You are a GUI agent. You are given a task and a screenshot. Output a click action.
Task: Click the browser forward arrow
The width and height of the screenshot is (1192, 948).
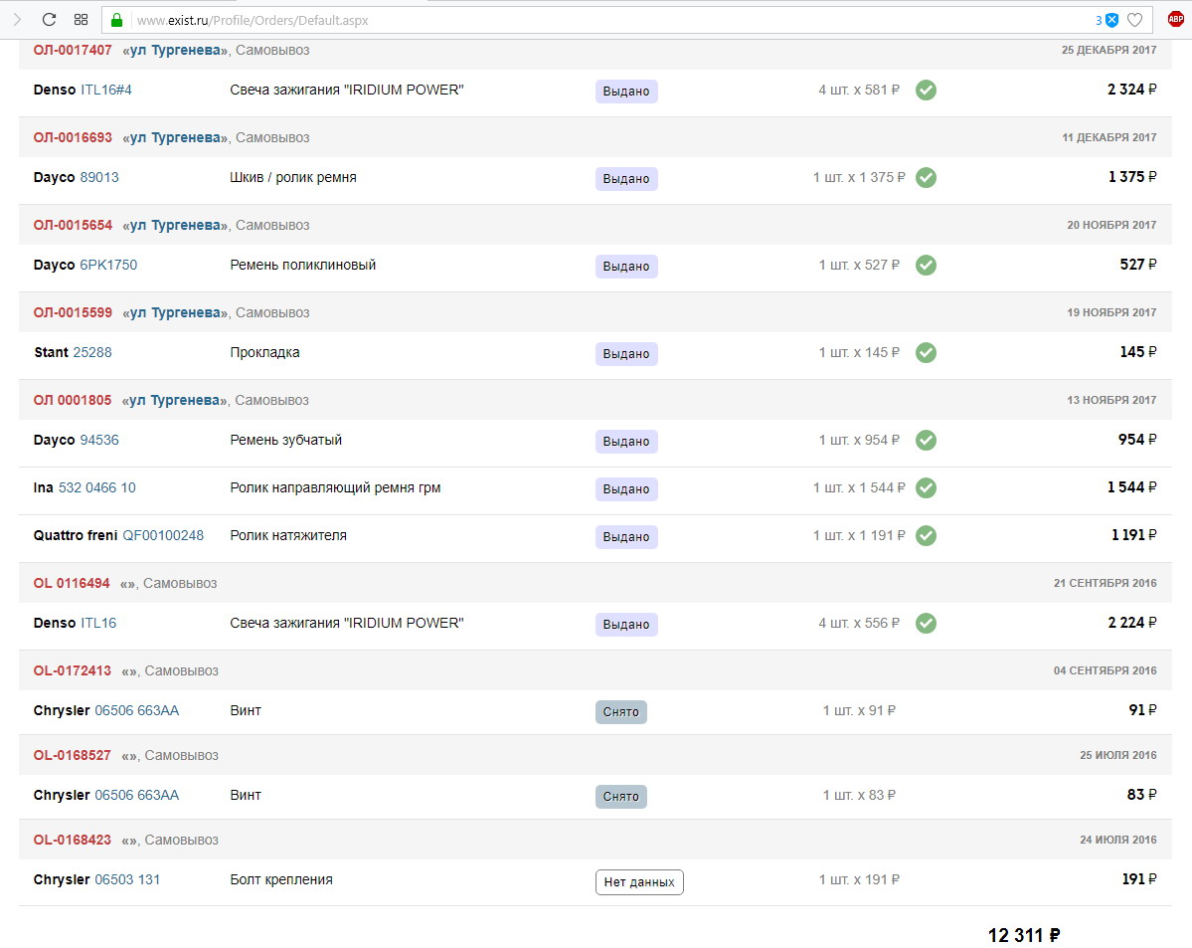(17, 20)
